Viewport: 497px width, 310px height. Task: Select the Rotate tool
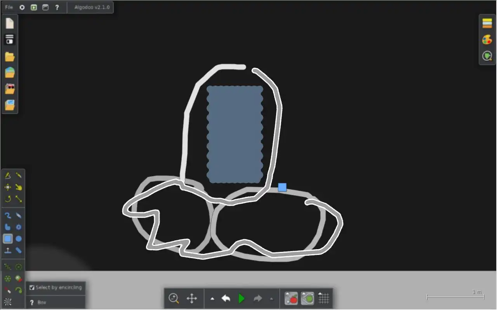coord(7,199)
